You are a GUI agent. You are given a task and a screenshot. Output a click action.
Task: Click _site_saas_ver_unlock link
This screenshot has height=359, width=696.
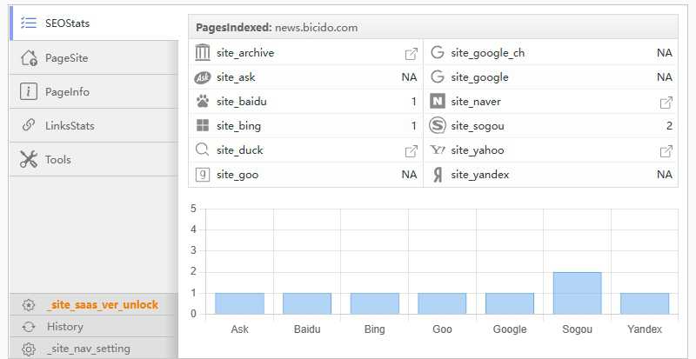point(102,305)
